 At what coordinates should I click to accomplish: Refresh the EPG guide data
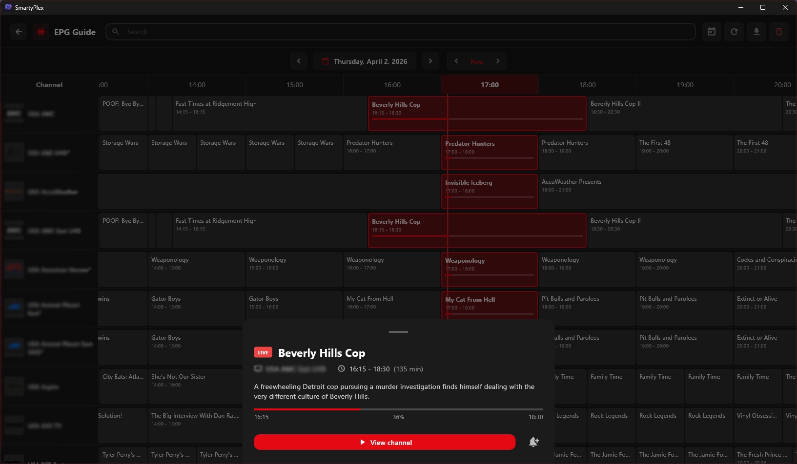coord(734,32)
